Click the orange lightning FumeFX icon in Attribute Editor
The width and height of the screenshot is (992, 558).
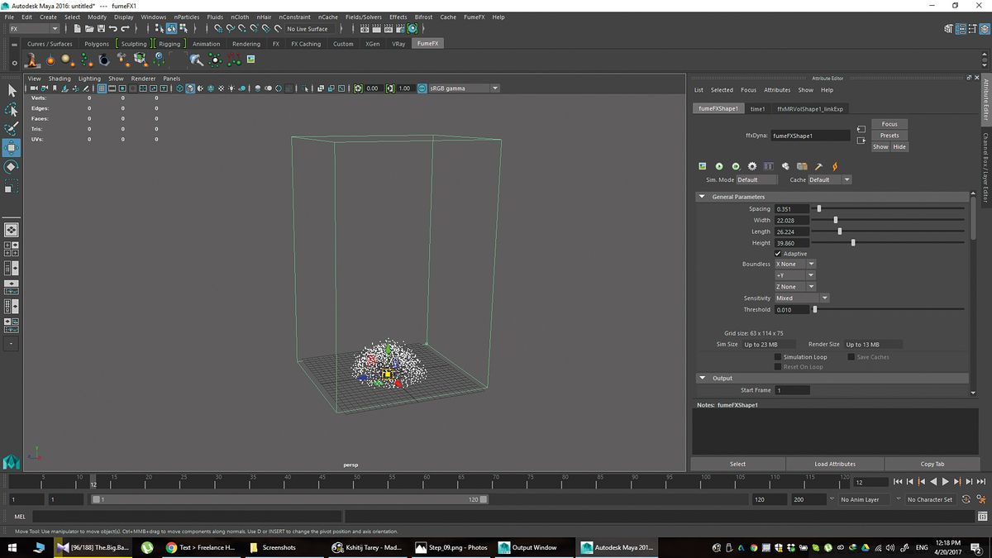[x=834, y=165]
